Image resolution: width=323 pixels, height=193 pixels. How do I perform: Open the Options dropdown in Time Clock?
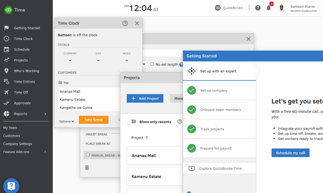(x=67, y=121)
